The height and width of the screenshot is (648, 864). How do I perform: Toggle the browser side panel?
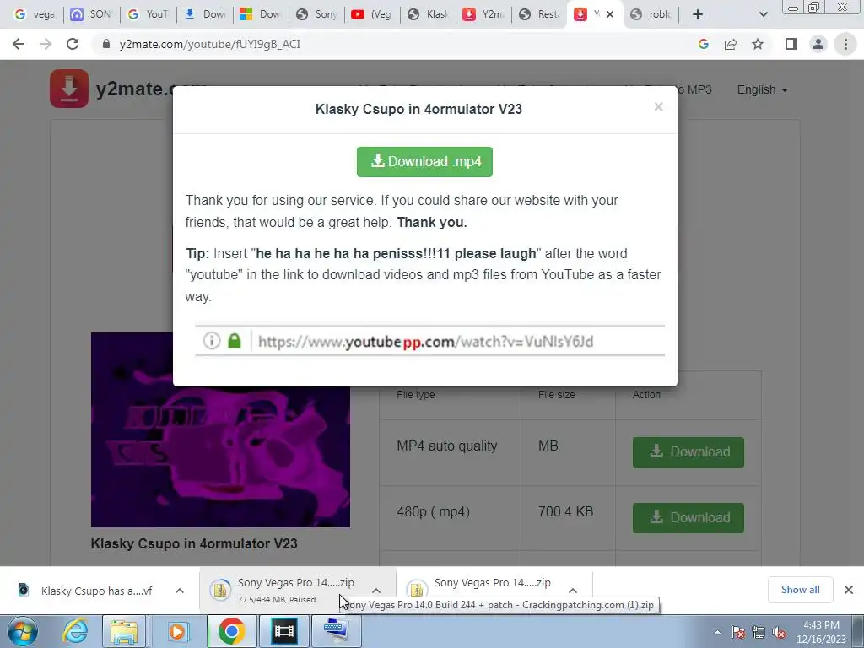(791, 44)
